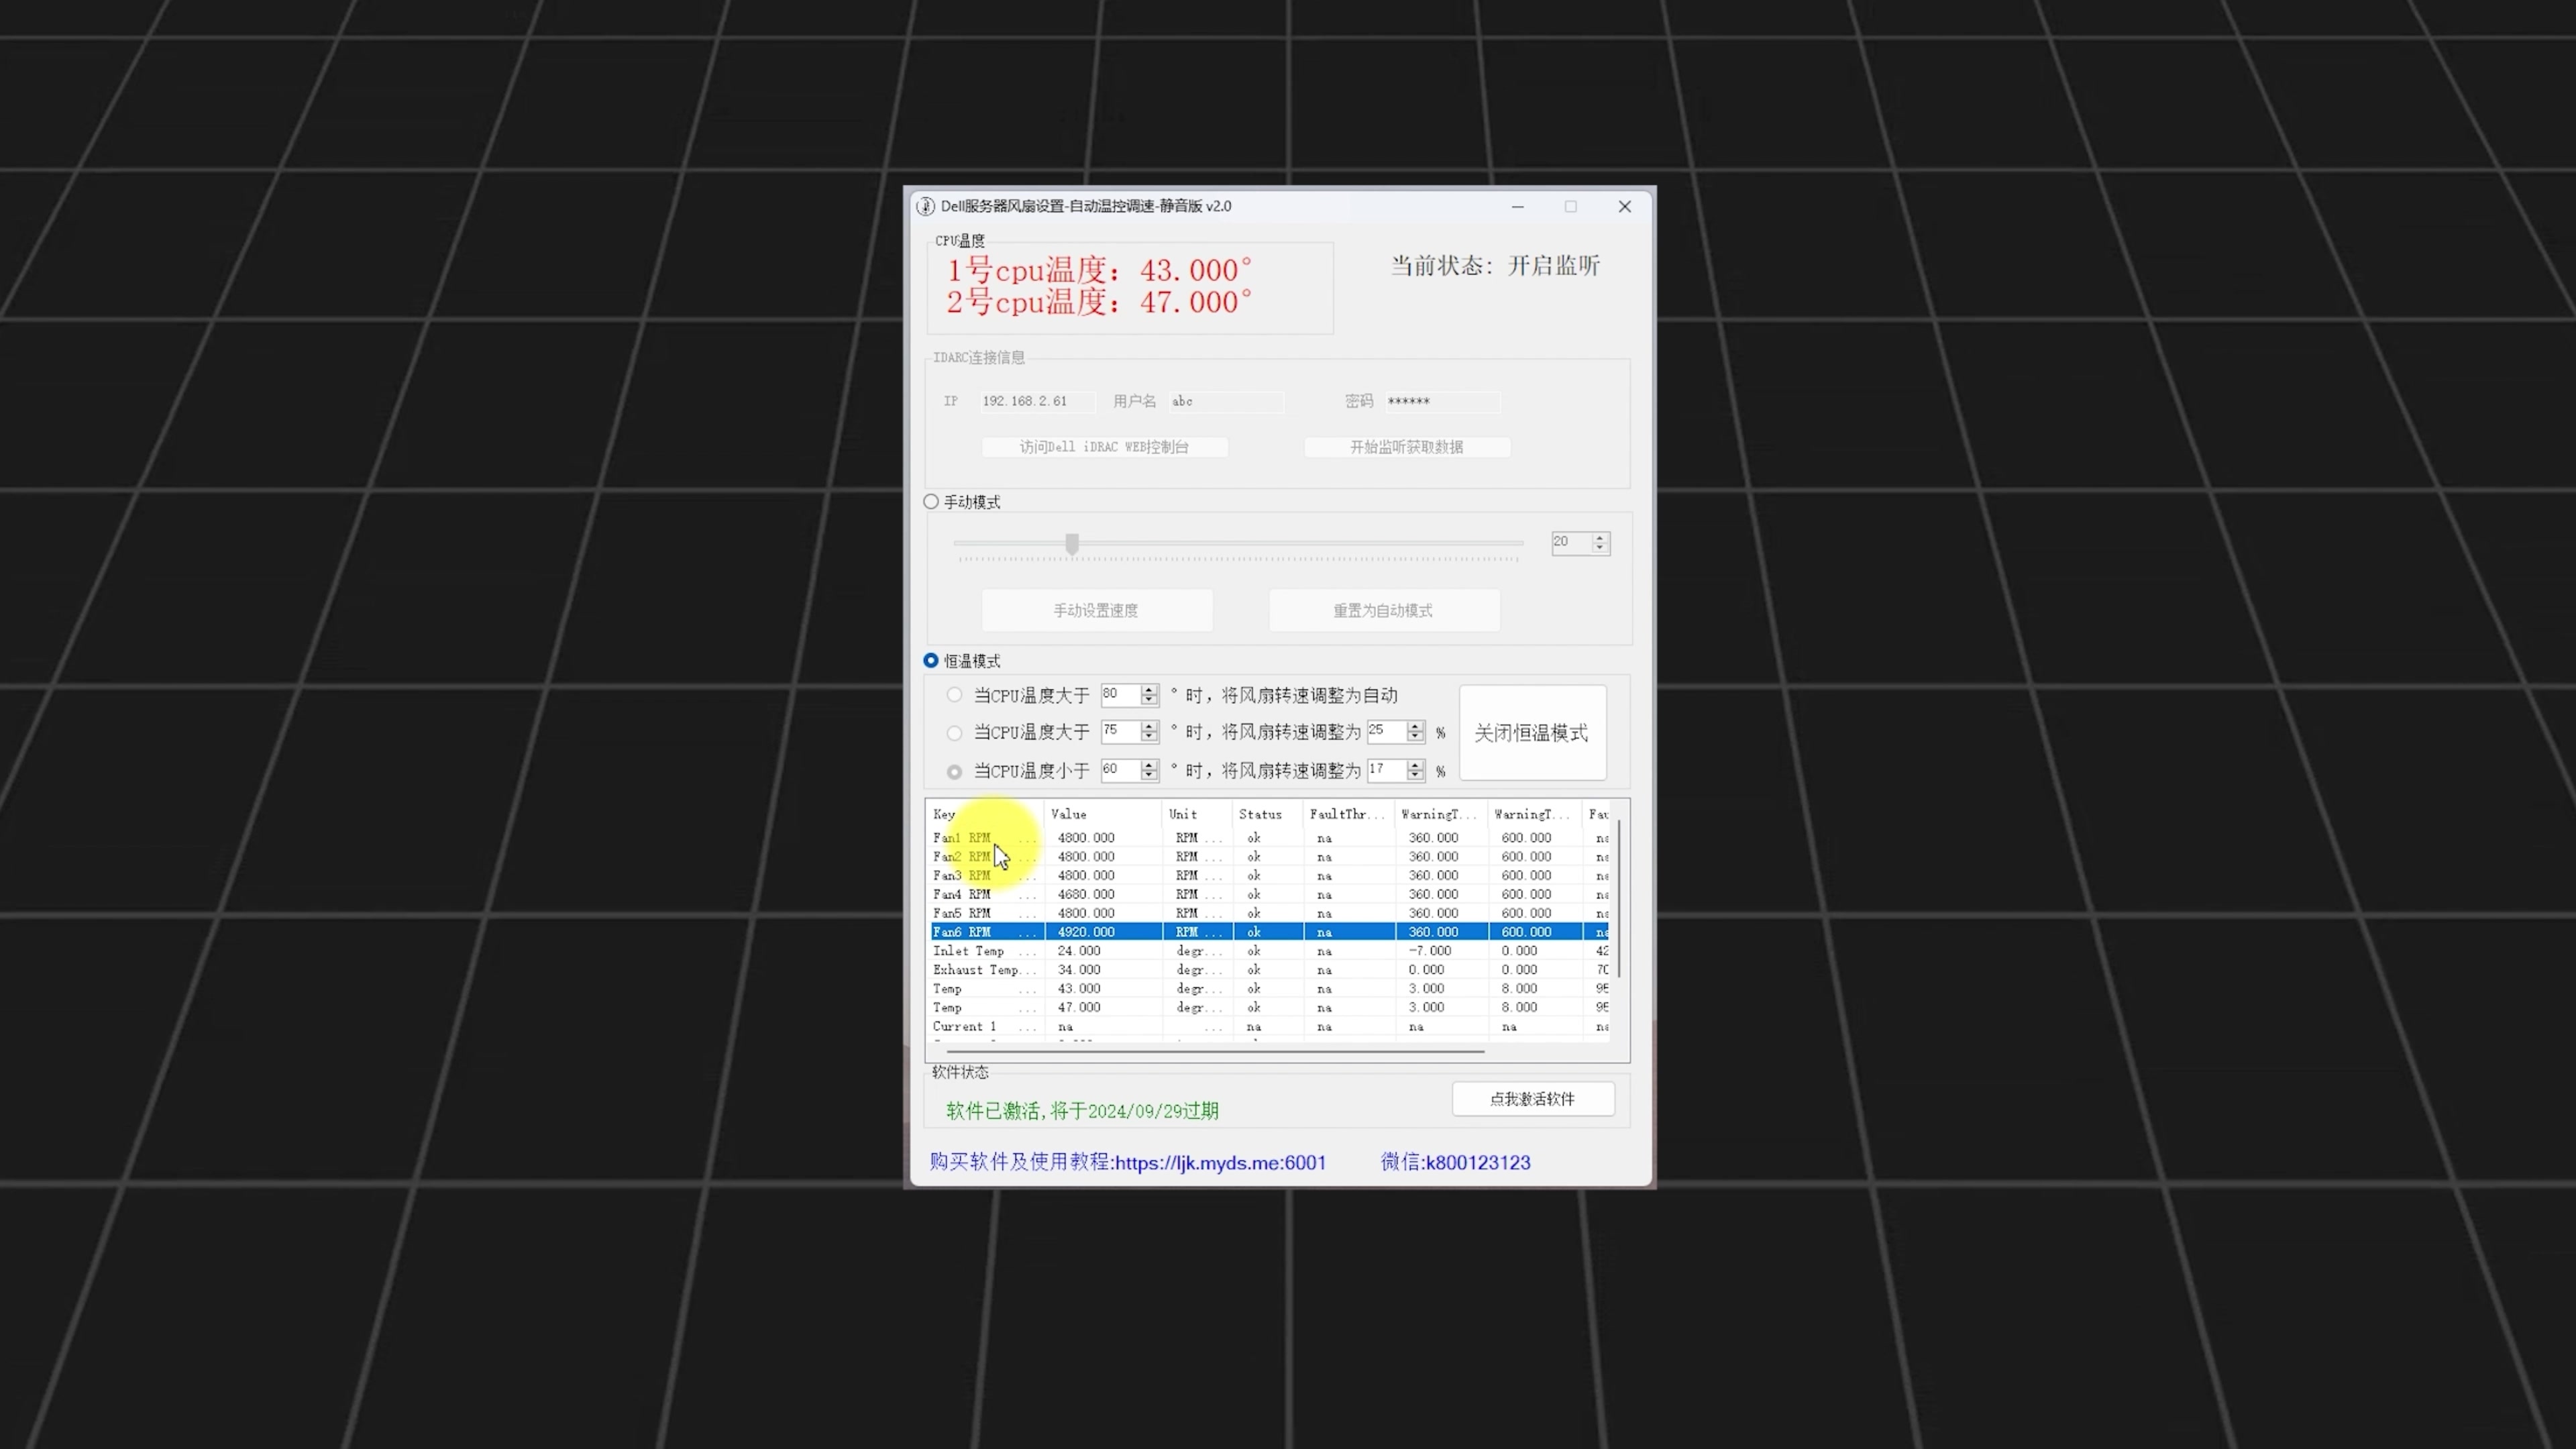
Task: Select the Inlet Temp row
Action: 1270,951
